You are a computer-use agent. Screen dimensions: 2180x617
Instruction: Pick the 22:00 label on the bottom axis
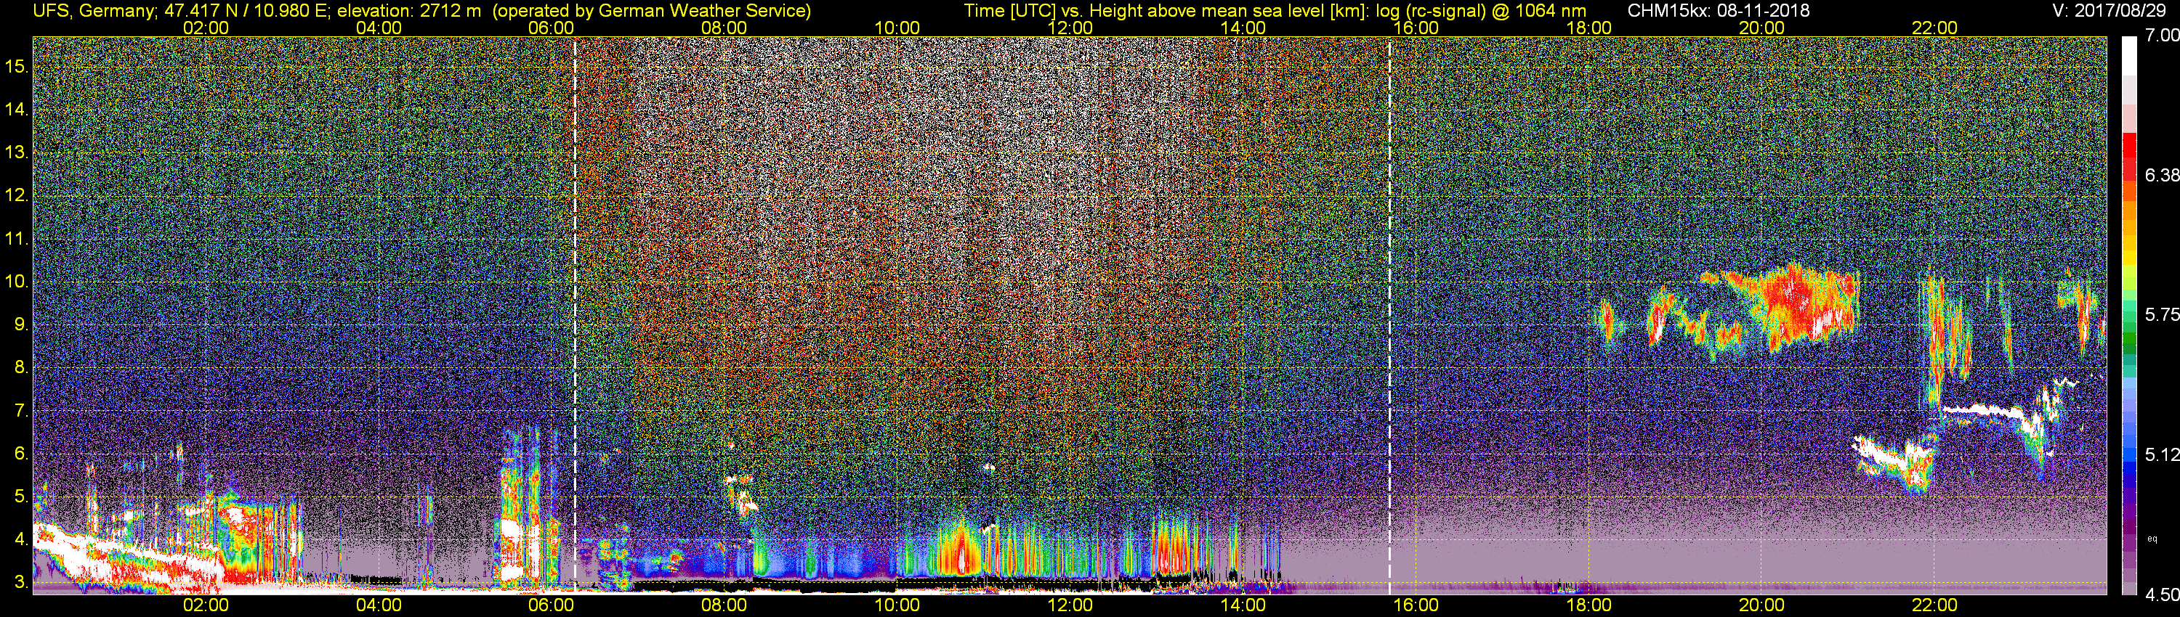click(x=1934, y=605)
